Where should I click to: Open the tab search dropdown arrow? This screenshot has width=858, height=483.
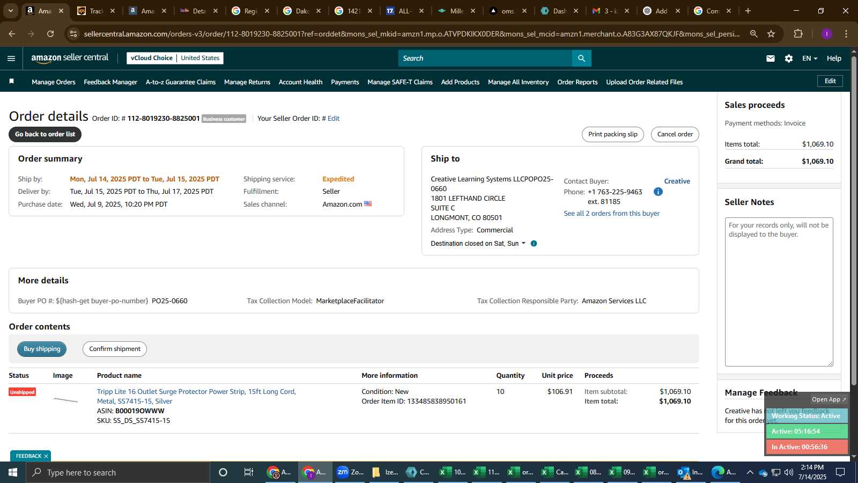10,11
